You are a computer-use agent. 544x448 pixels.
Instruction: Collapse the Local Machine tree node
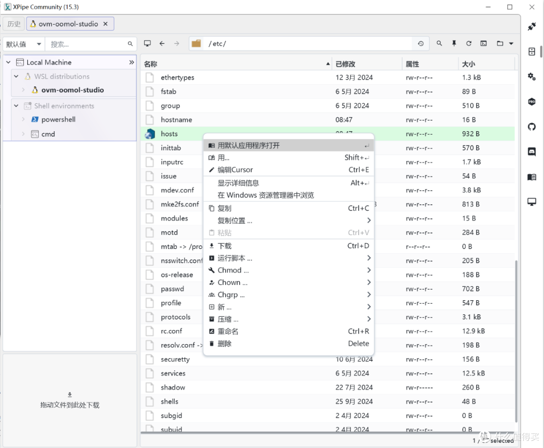[x=9, y=62]
